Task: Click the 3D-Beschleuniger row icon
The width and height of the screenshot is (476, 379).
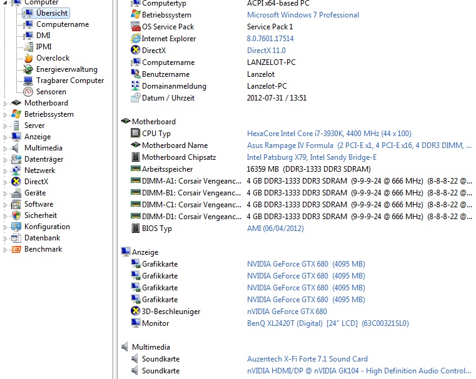Action: tap(135, 311)
